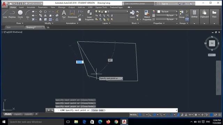Toggle object snap tracking in status bar
Image resolution: width=223 pixels, height=125 pixels.
point(168,115)
